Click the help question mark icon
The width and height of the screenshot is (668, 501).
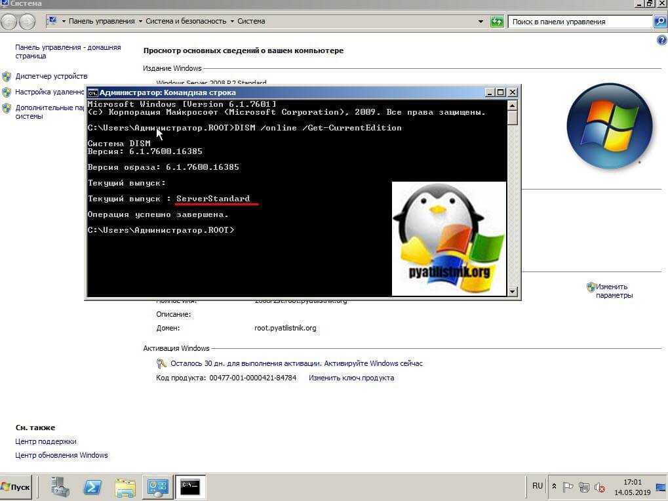[x=661, y=41]
